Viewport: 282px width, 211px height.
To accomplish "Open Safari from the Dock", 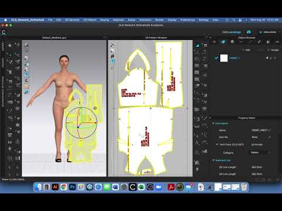I will pyautogui.click(x=98, y=187).
